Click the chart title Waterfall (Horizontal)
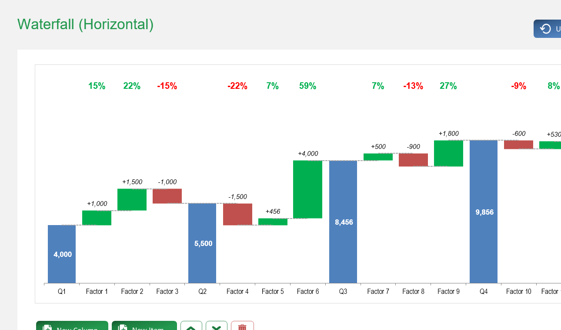The height and width of the screenshot is (330, 561). tap(85, 24)
